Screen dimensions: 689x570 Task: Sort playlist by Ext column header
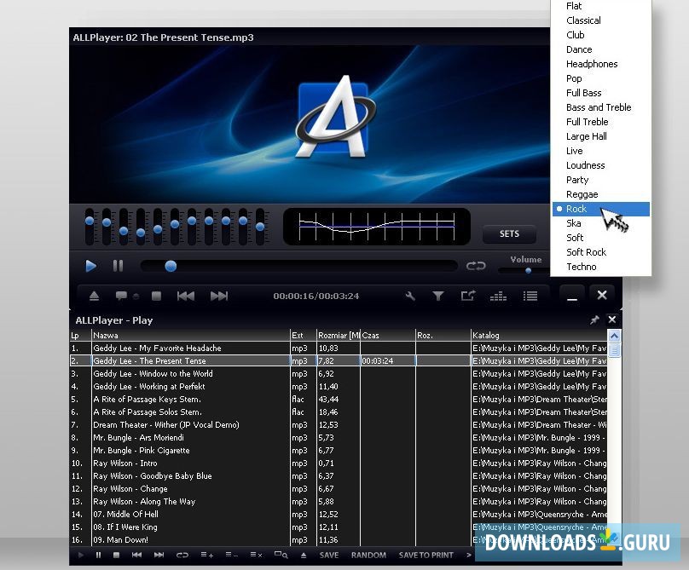[304, 336]
